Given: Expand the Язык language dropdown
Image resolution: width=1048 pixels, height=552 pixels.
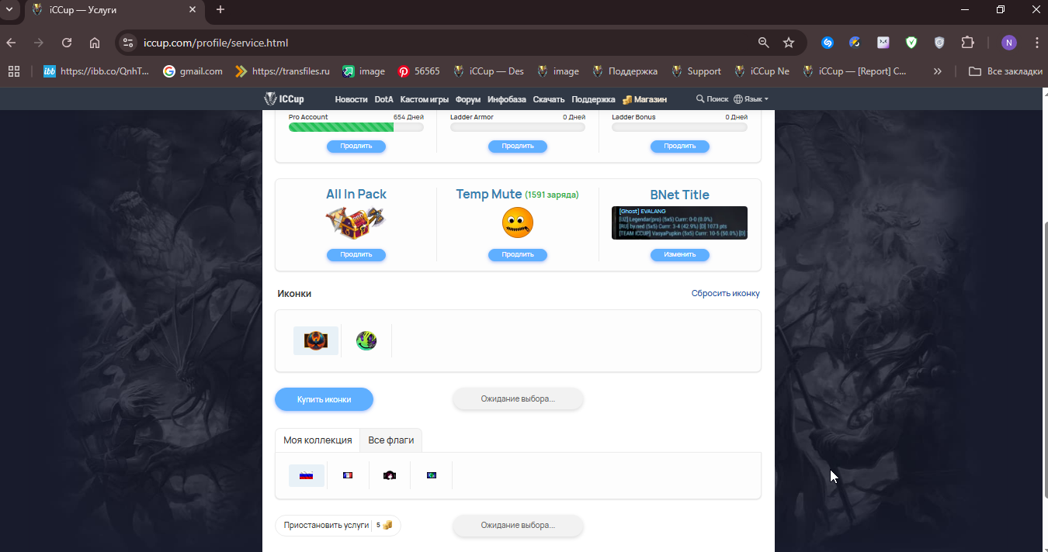Looking at the screenshot, I should click(x=751, y=99).
